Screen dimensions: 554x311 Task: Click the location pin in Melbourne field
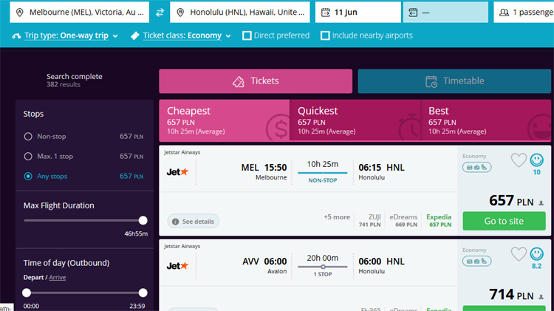(20, 13)
